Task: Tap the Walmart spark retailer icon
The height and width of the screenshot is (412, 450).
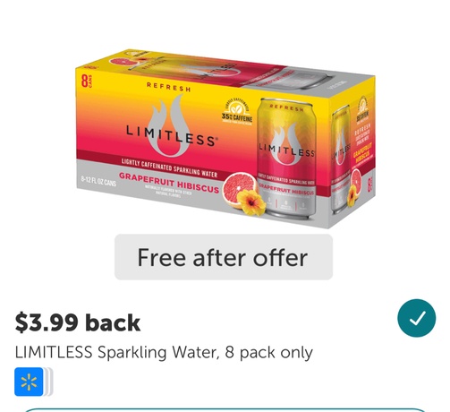Action: [x=29, y=382]
